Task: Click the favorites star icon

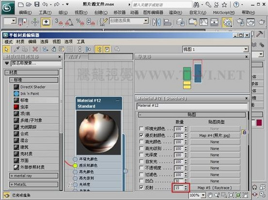Action: click(225, 5)
